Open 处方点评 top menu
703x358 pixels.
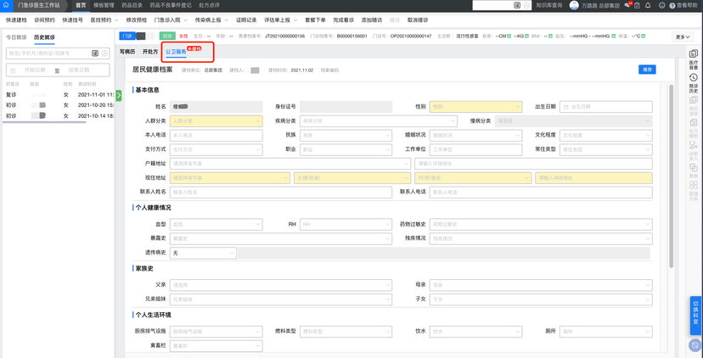pyautogui.click(x=209, y=5)
